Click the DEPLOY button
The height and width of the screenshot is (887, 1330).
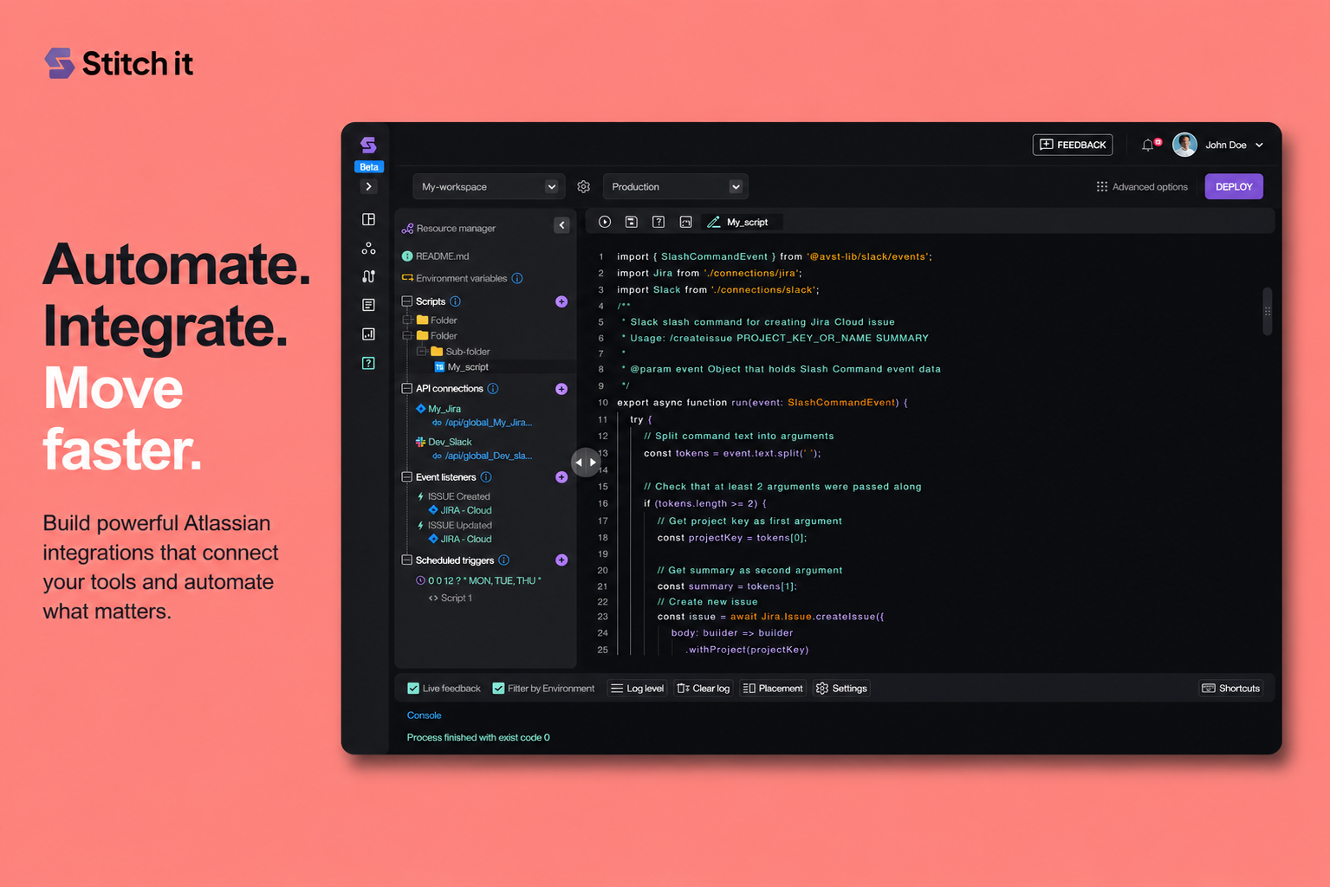click(1234, 186)
